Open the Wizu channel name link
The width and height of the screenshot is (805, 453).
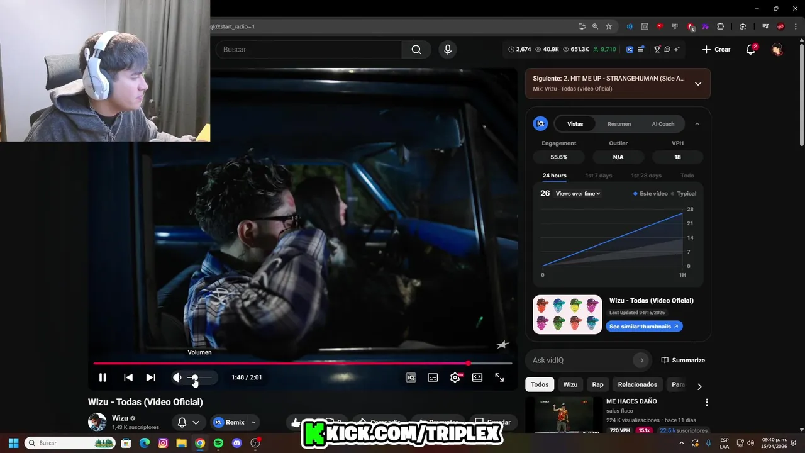pos(119,418)
